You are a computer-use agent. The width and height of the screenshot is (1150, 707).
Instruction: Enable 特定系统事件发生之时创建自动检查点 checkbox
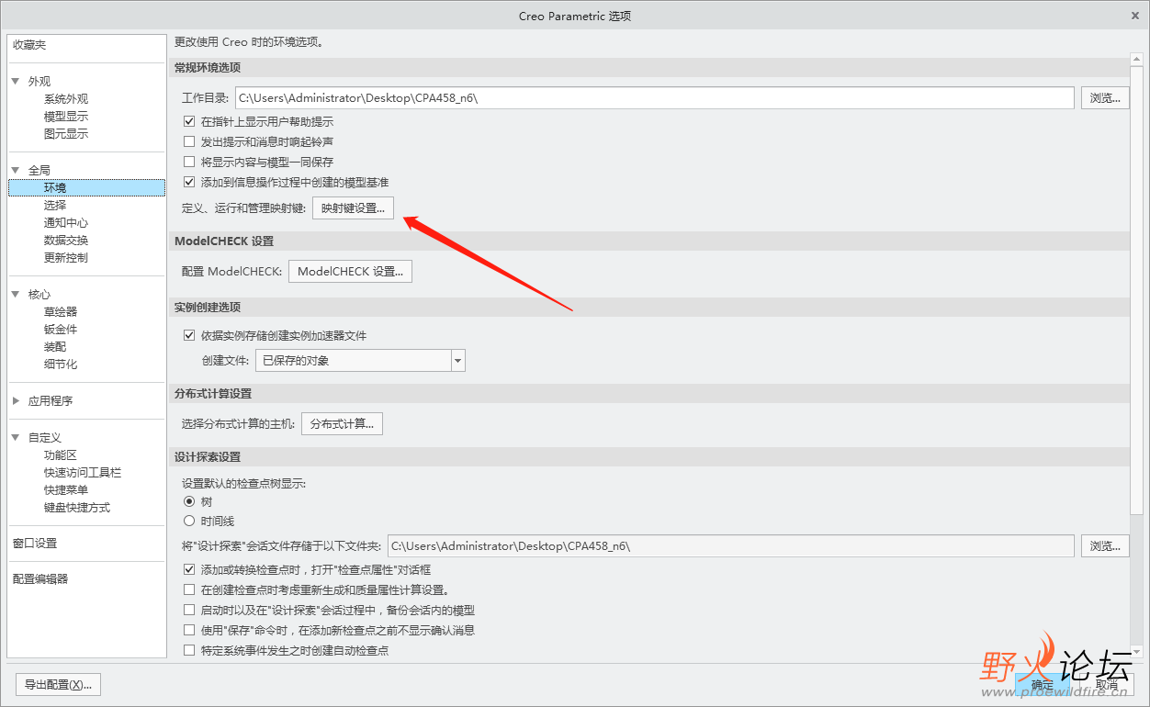[x=189, y=650]
